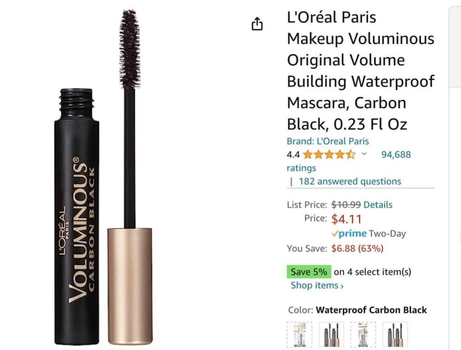461x350 pixels.
Task: Click the Voluminous mascara tube image
Action: click(x=77, y=216)
